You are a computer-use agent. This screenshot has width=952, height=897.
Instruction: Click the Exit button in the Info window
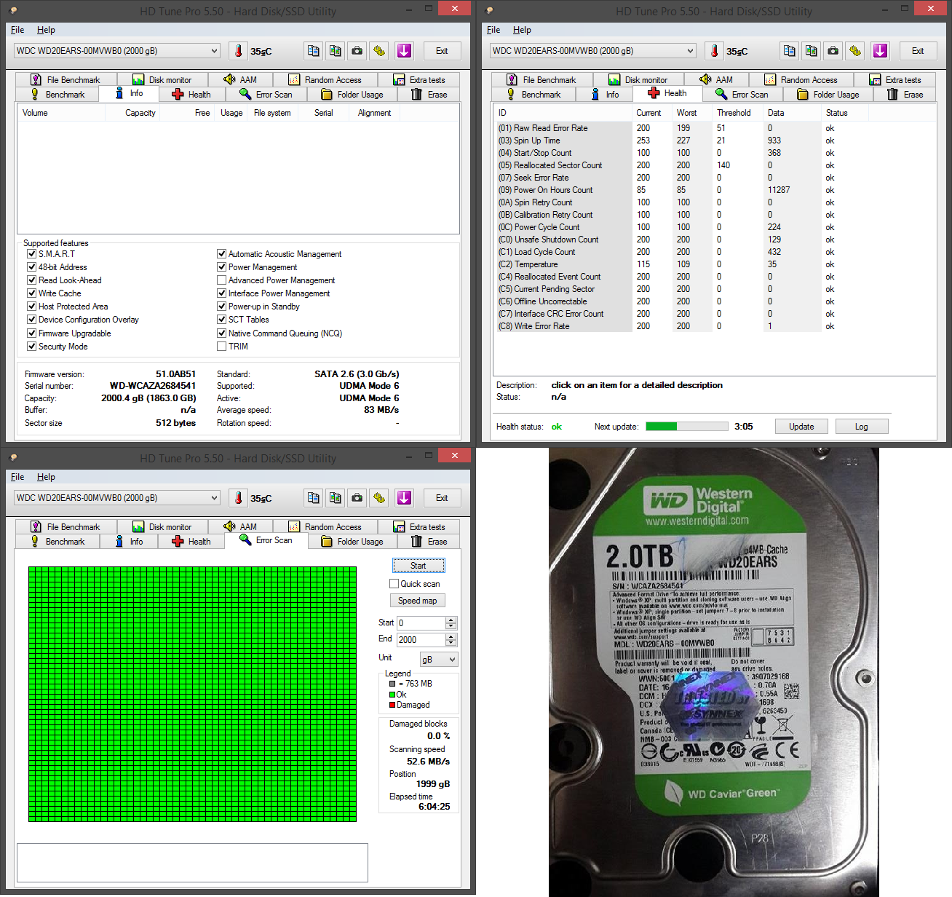pyautogui.click(x=442, y=51)
